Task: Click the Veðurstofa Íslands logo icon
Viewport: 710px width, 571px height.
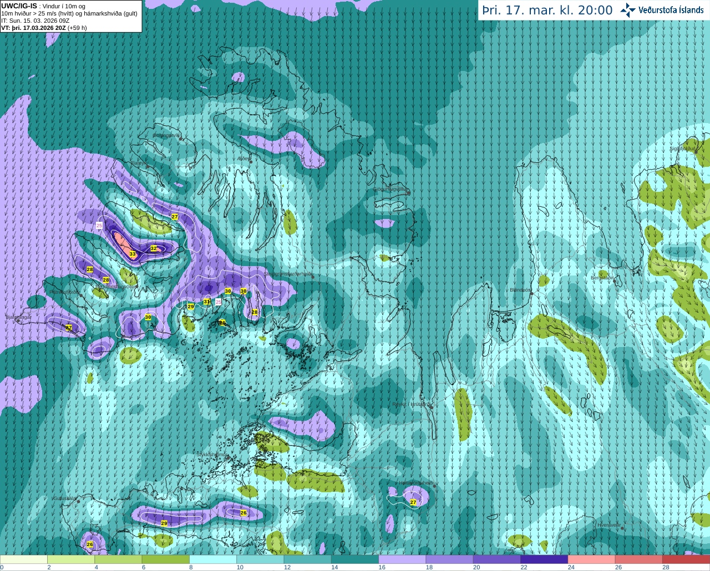Action: click(627, 10)
